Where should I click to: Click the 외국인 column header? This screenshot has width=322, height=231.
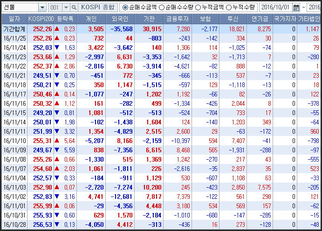click(x=120, y=19)
